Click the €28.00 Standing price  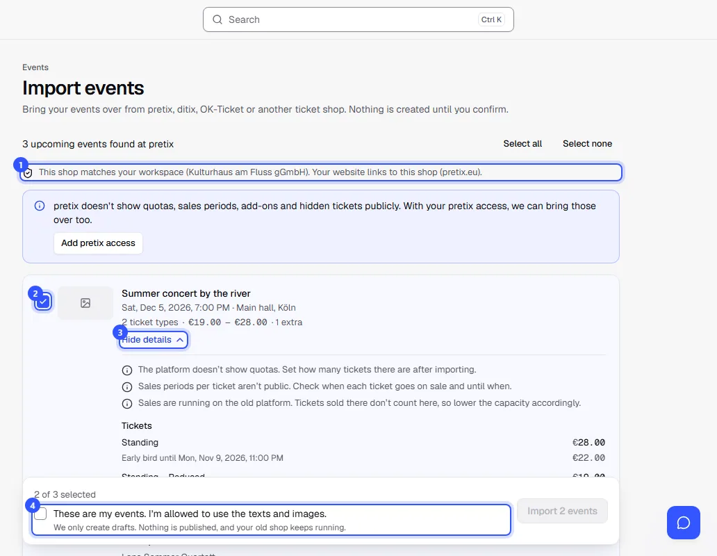click(588, 443)
